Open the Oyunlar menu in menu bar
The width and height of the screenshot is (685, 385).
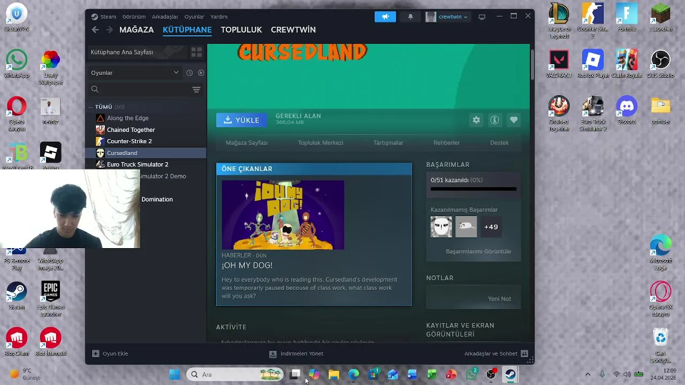coord(194,17)
